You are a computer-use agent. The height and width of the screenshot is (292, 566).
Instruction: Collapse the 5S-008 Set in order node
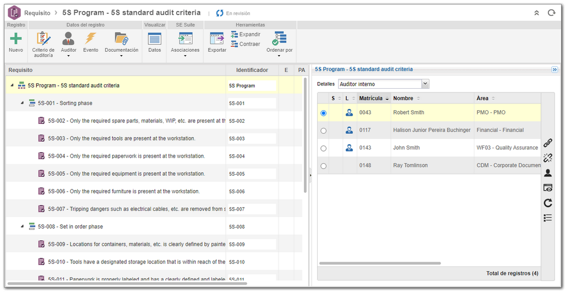coord(22,226)
